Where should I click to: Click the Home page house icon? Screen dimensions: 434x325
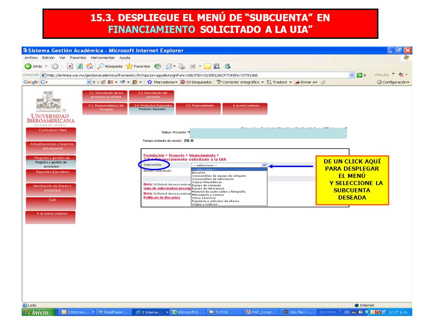click(x=89, y=66)
